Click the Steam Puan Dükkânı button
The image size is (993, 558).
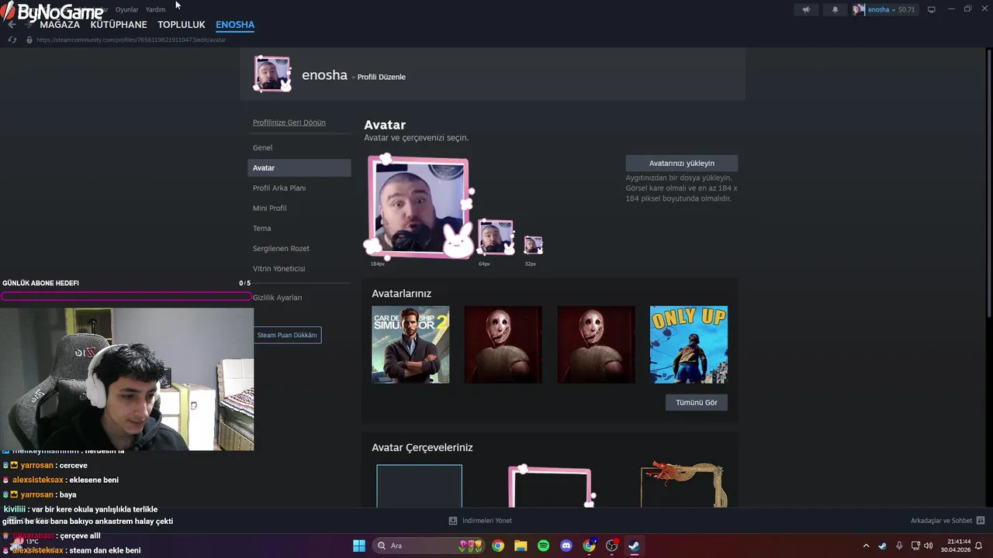click(287, 335)
